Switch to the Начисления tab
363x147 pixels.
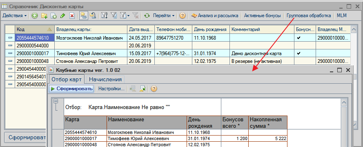(x=105, y=79)
